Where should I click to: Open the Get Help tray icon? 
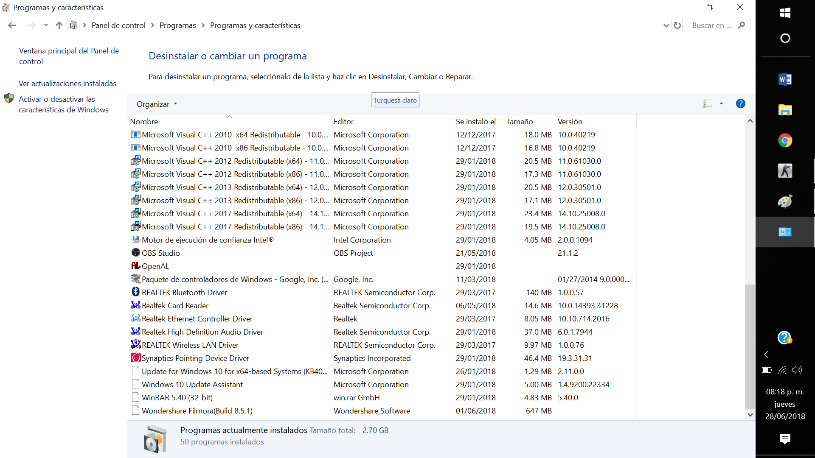coord(785,338)
